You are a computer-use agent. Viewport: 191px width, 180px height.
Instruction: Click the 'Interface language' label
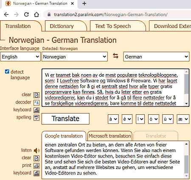pyautogui.click(x=20, y=48)
